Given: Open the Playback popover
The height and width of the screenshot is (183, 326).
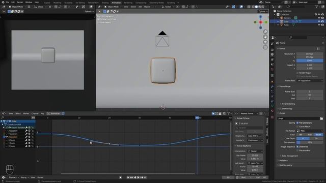Looking at the screenshot, I should (x=14, y=177).
